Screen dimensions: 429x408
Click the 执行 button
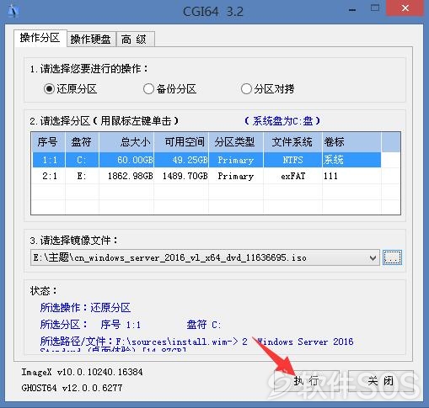coord(307,381)
